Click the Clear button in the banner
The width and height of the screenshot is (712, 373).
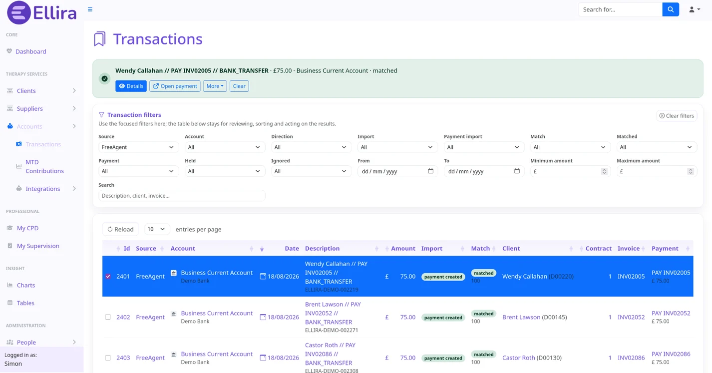[239, 86]
